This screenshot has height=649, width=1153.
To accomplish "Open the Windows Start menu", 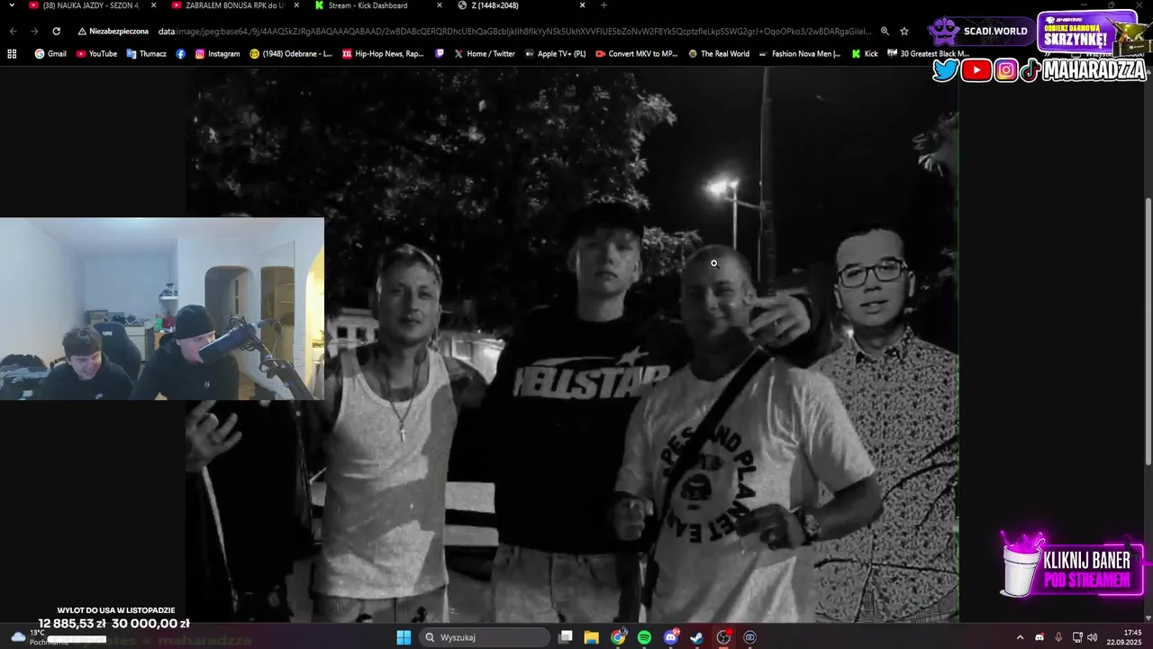I will [404, 637].
